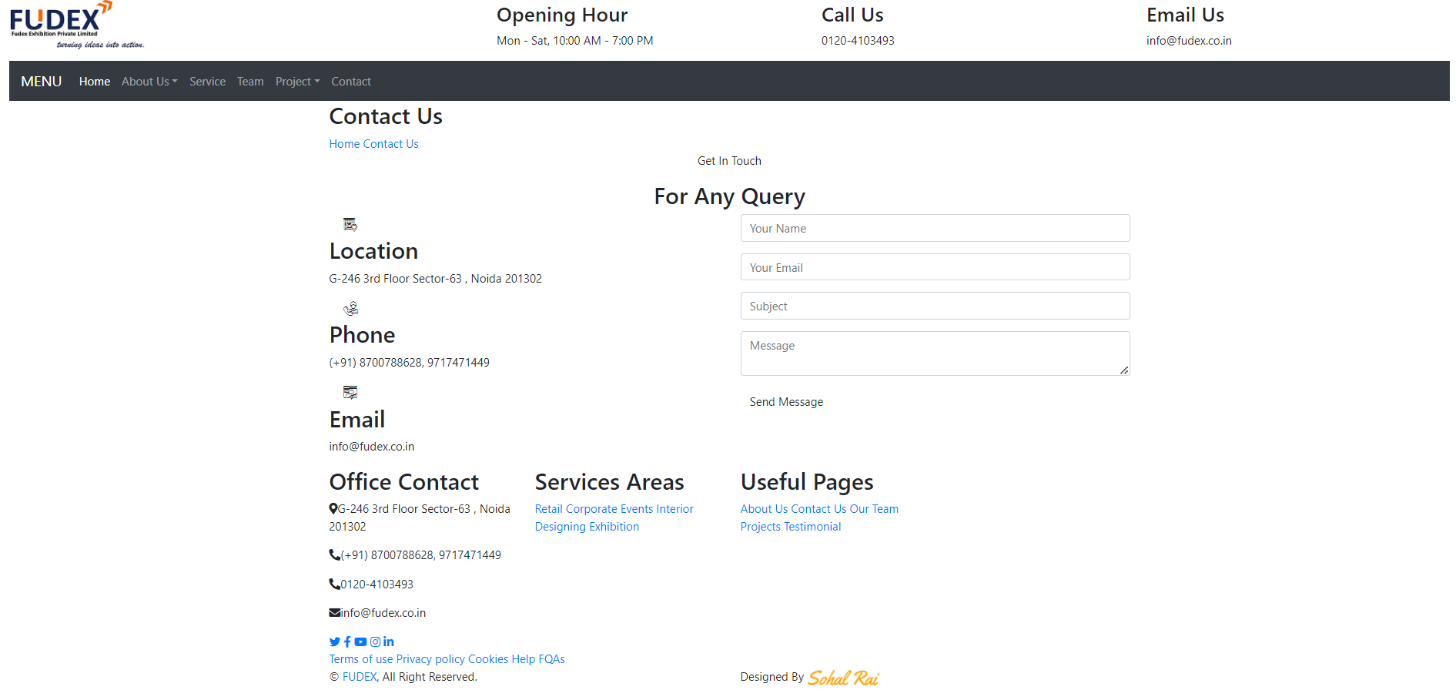Focus the Your Name input field
The height and width of the screenshot is (690, 1456).
(935, 229)
